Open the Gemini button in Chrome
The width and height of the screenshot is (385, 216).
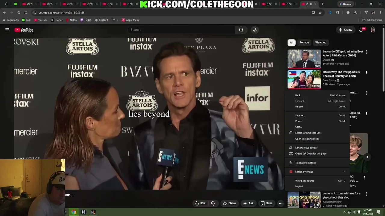(x=345, y=4)
